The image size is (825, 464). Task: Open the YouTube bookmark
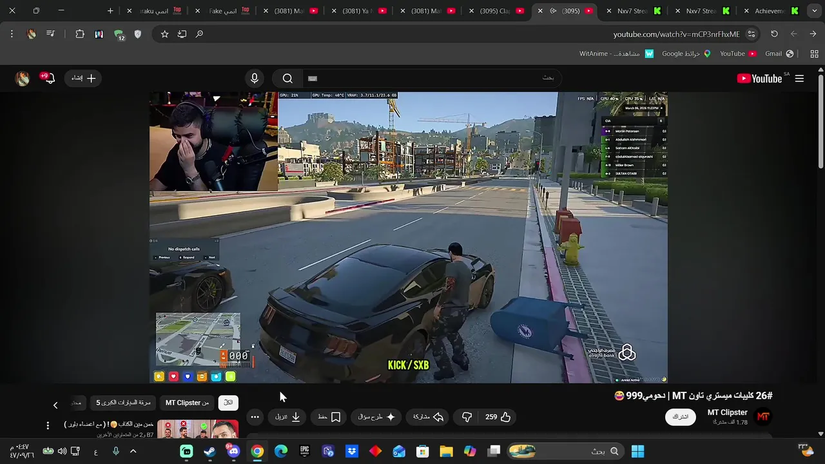[x=737, y=53]
